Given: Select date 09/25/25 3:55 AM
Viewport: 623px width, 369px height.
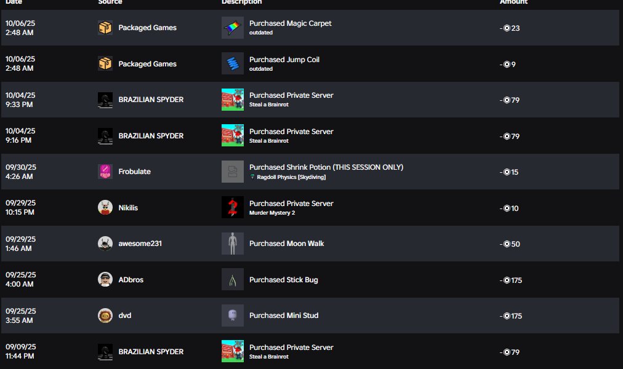Looking at the screenshot, I should click(21, 315).
